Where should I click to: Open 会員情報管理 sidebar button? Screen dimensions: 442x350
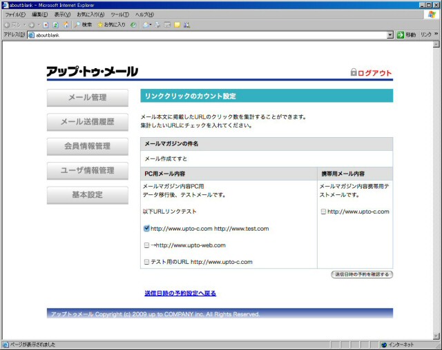[x=88, y=147]
